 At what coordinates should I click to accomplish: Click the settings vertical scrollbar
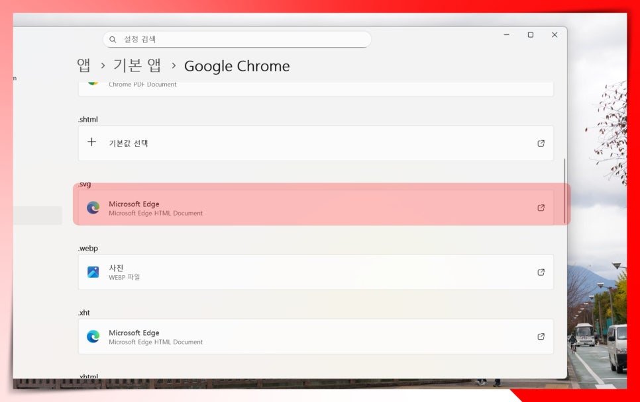coord(565,190)
